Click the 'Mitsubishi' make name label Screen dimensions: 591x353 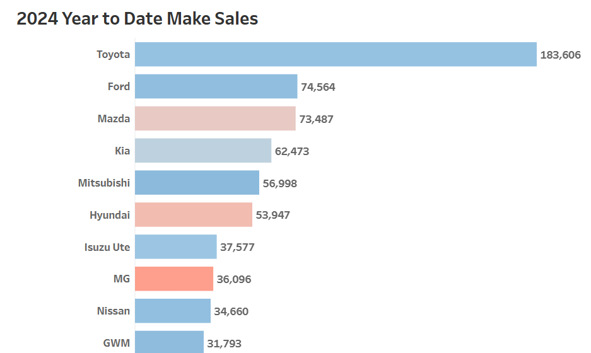[104, 183]
